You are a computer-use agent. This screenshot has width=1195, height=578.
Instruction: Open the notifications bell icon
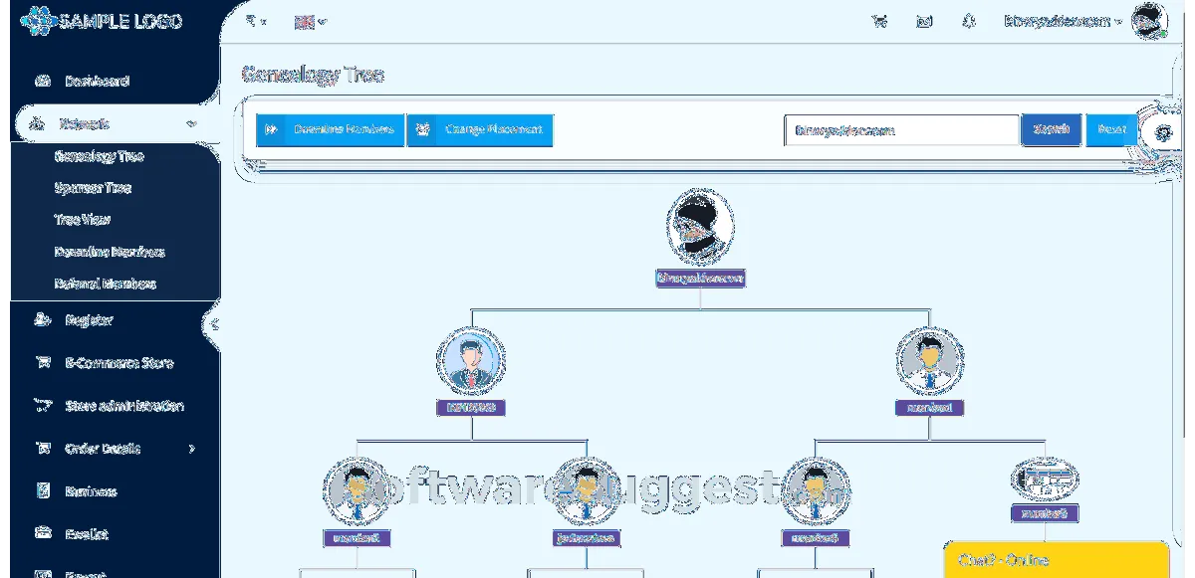click(x=968, y=21)
